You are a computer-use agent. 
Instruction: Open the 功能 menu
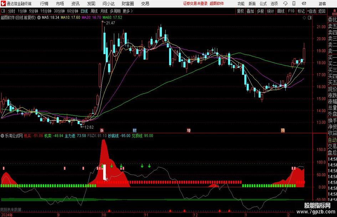(241, 4)
